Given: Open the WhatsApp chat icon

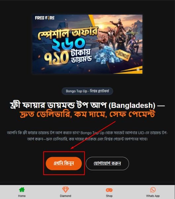Looking at the screenshot, I should 153,190.
